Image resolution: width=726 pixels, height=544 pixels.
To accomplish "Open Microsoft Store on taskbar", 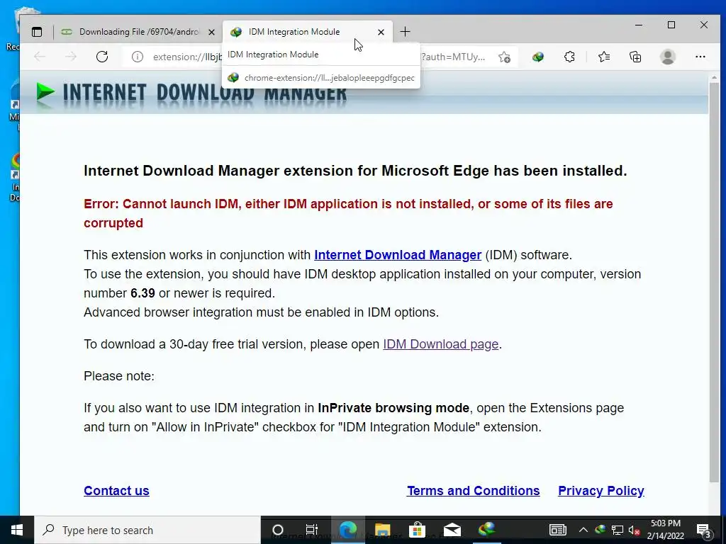I will point(417,530).
